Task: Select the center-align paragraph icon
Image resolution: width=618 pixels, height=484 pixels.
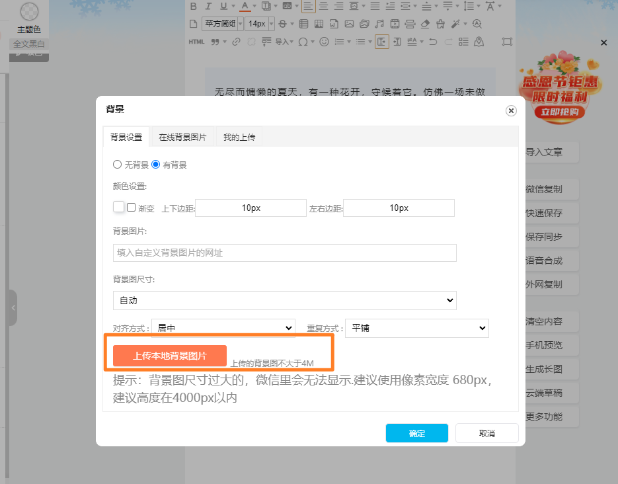Action: tap(324, 7)
